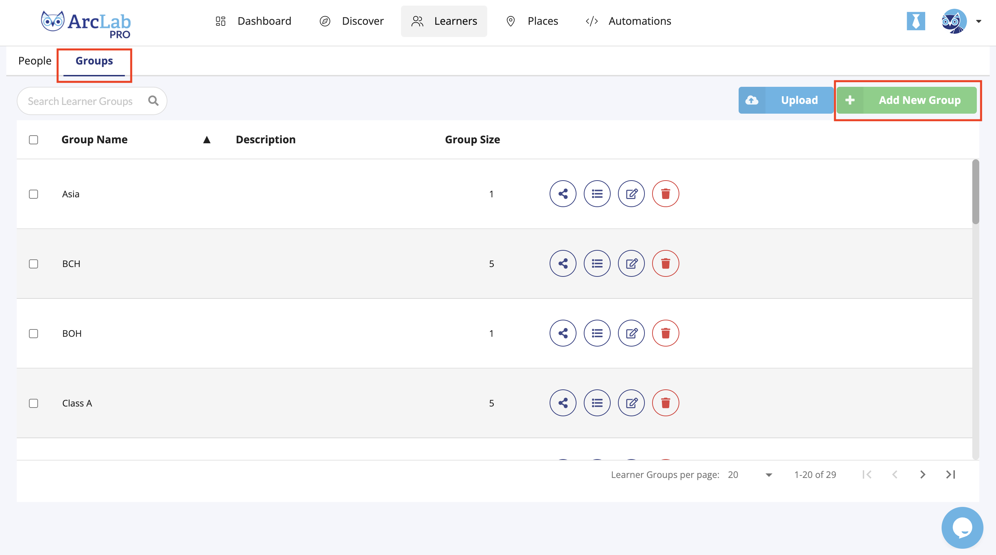Viewport: 996px width, 555px height.
Task: Switch to the People tab
Action: [x=35, y=61]
